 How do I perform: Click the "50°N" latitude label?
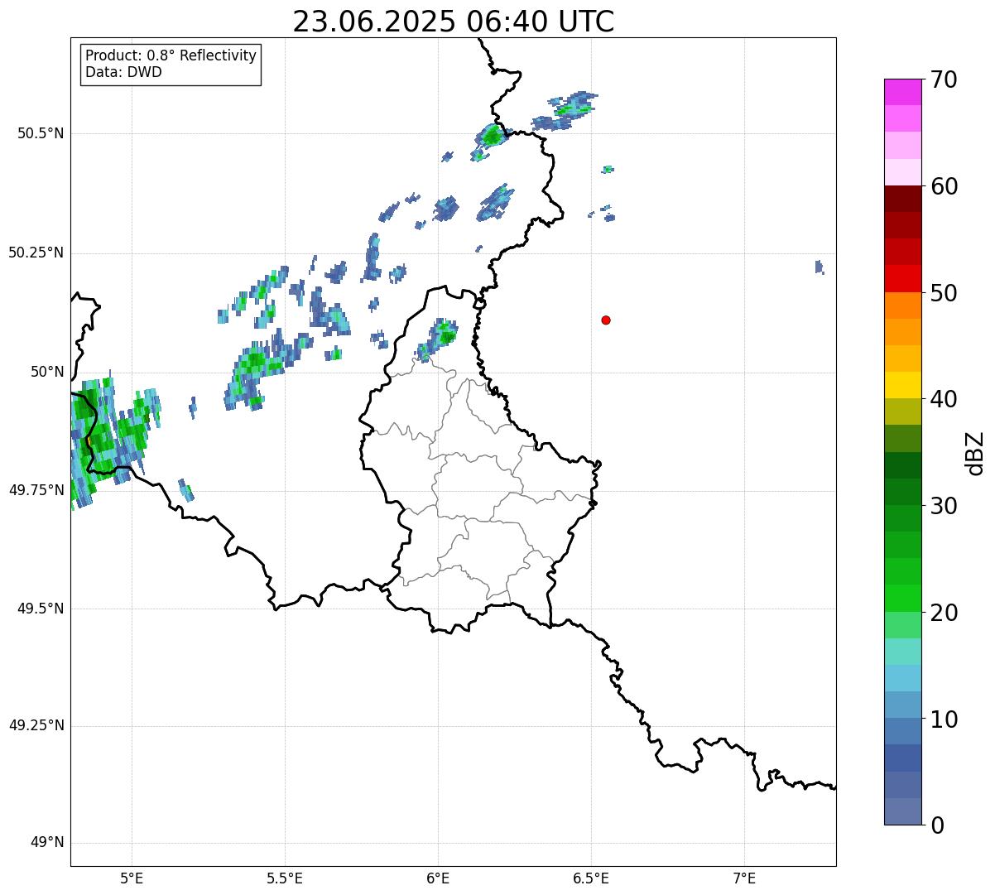[x=47, y=372]
